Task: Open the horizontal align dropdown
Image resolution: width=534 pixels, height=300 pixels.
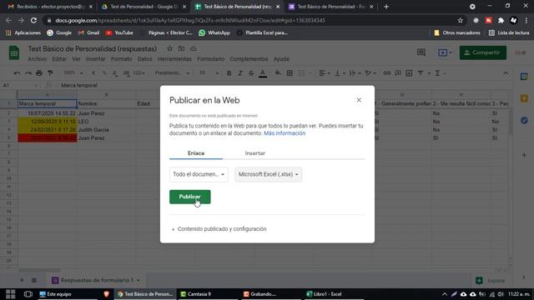Action: [x=324, y=73]
